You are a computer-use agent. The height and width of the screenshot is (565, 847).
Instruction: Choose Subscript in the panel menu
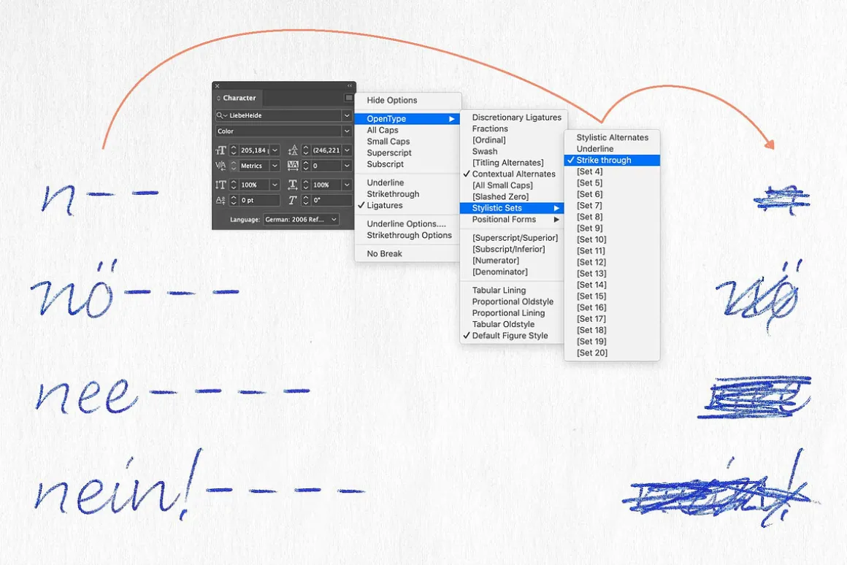[408, 164]
